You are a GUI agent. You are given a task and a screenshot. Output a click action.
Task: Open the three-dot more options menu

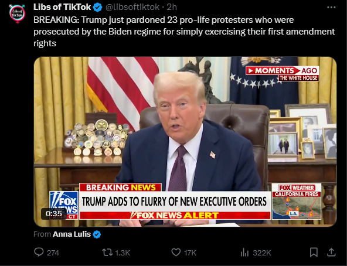pos(331,7)
